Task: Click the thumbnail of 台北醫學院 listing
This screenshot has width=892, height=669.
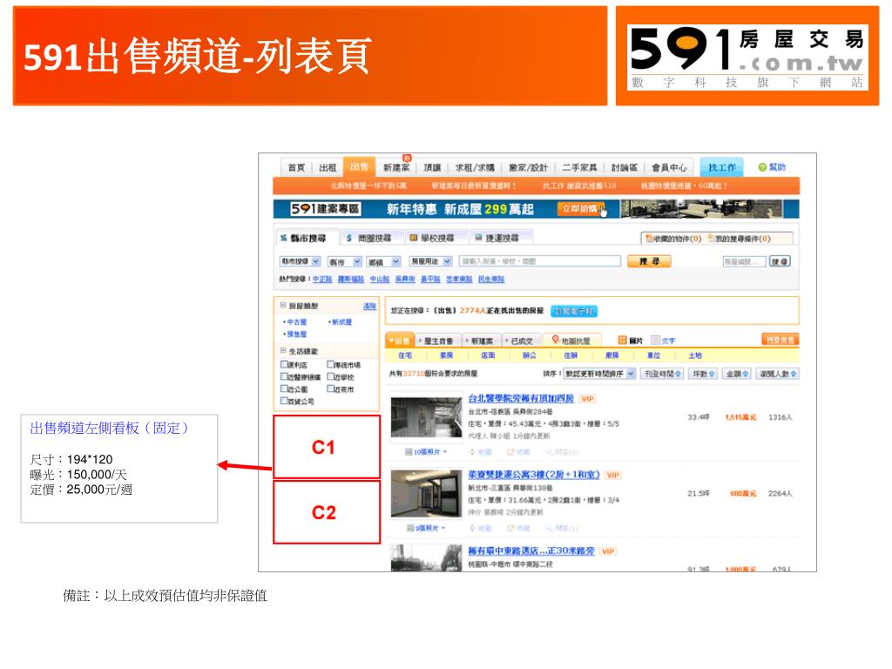Action: tap(426, 417)
